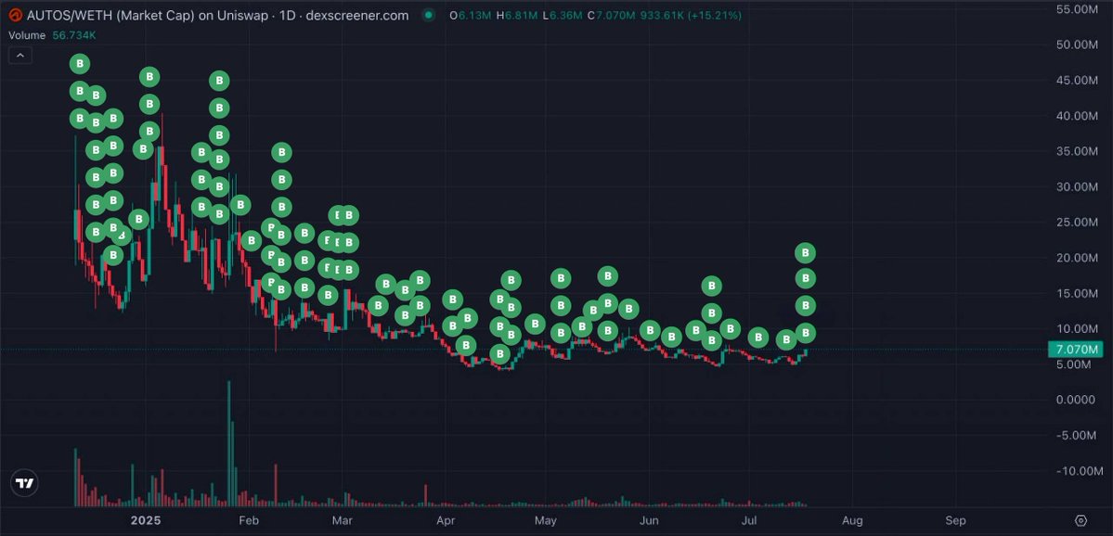Screen dimensions: 1113x536
Task: Click the Volume indicator label
Action: coord(27,34)
